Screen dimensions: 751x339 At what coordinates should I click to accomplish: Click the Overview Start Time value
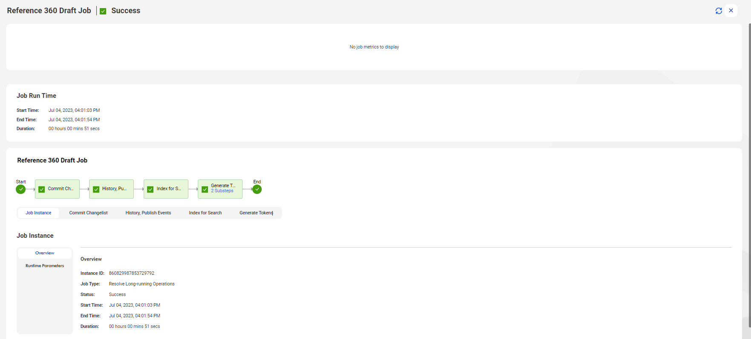[135, 305]
